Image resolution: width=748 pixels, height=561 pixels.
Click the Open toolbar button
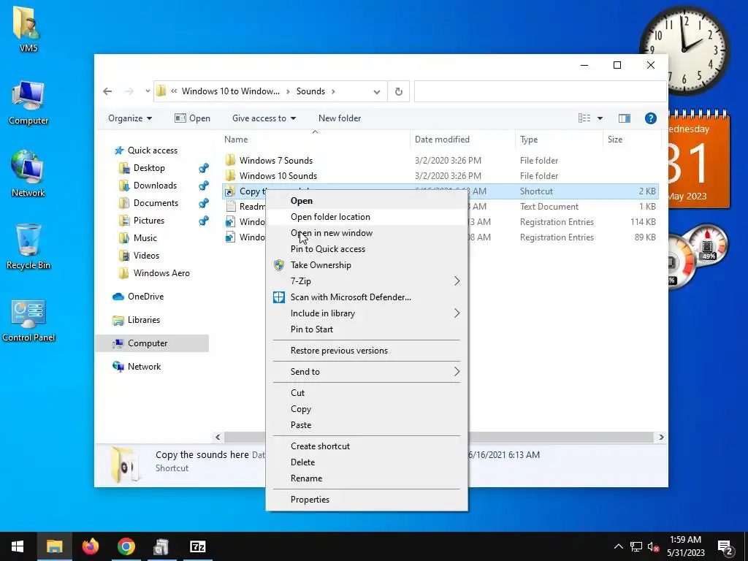(x=192, y=118)
